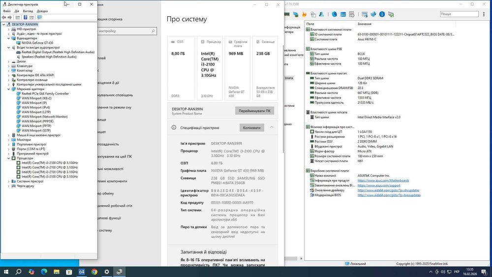Screen dimensions: 492x277
Task: Collapse the Специфікації пристрою section chevron
Action: pyautogui.click(x=272, y=127)
